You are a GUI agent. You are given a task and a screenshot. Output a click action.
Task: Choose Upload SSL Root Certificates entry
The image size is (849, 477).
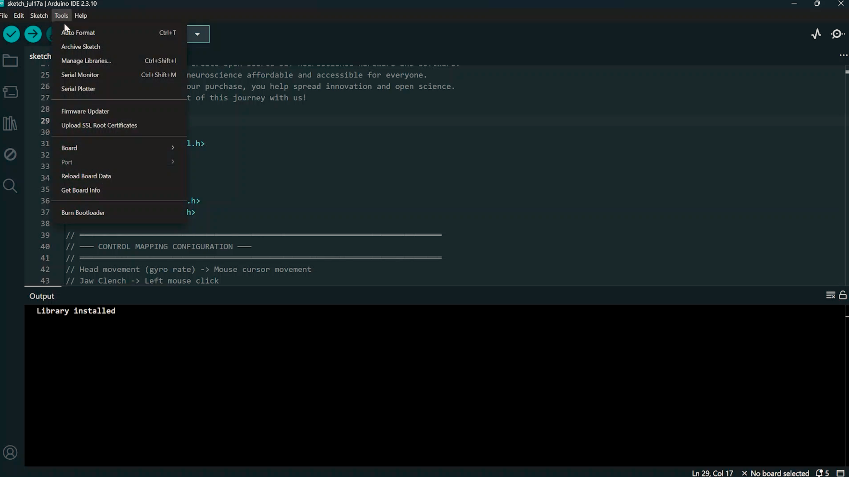coord(119,125)
